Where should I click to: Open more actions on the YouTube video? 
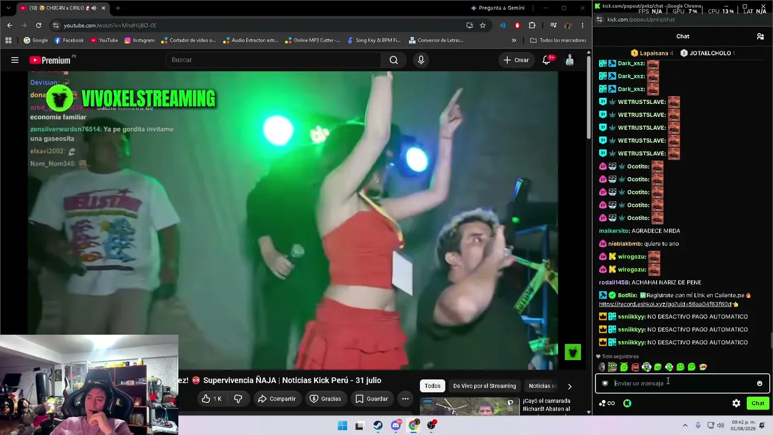[x=405, y=399]
